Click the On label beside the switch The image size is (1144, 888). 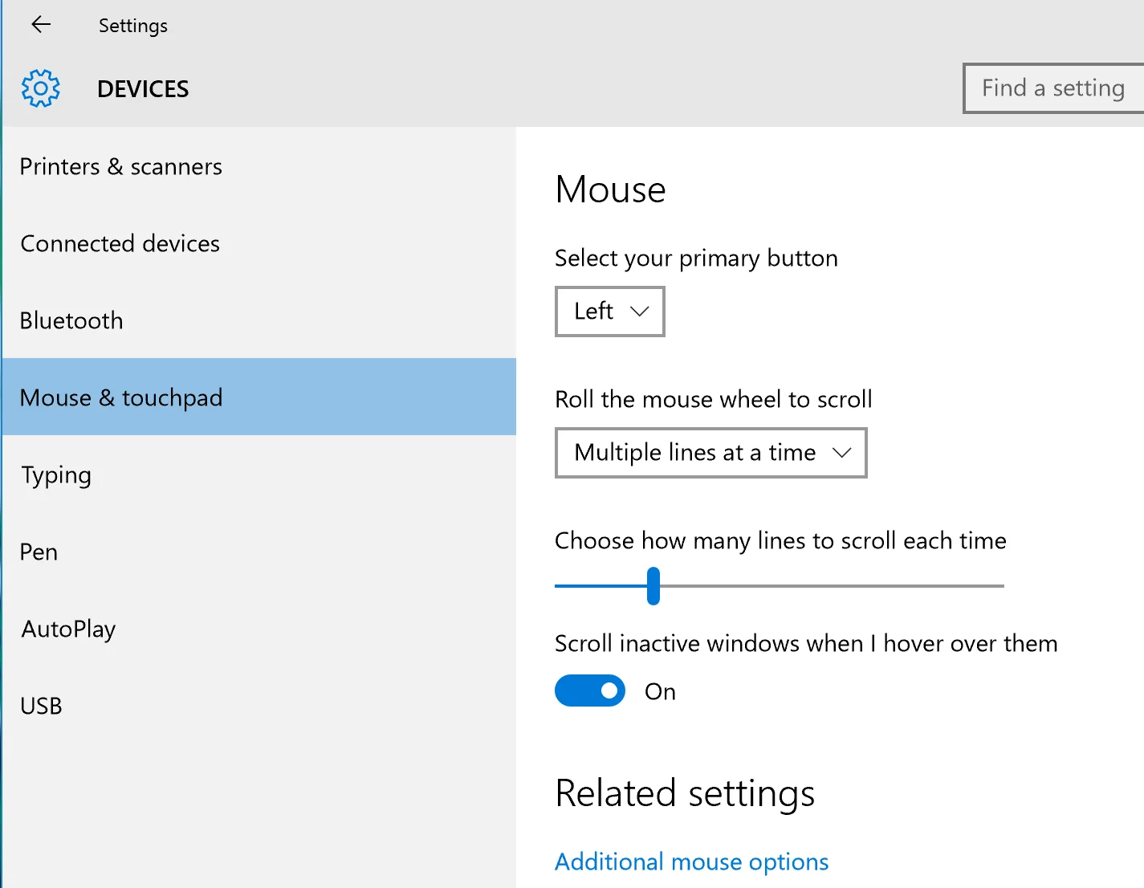point(660,691)
